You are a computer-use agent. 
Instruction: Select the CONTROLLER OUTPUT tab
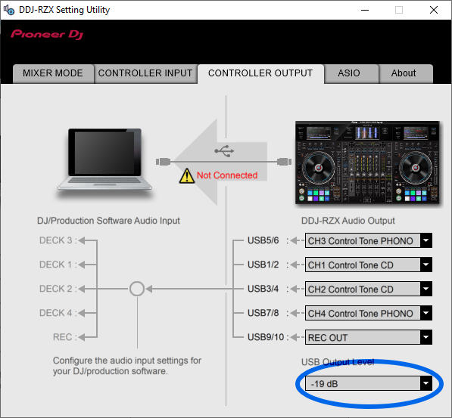(x=260, y=73)
